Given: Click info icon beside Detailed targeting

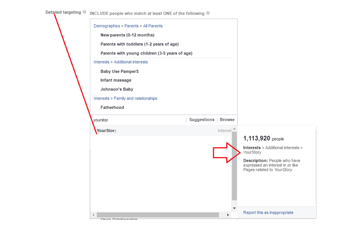Looking at the screenshot, I should (x=84, y=12).
